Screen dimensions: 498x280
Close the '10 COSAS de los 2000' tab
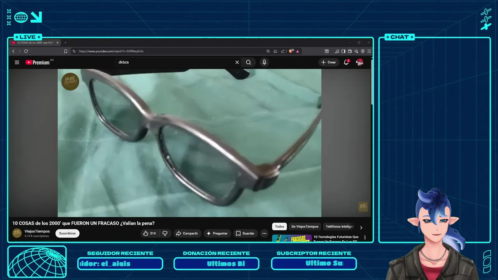58,43
